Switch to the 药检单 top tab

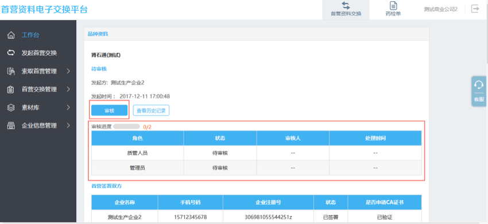click(x=393, y=10)
